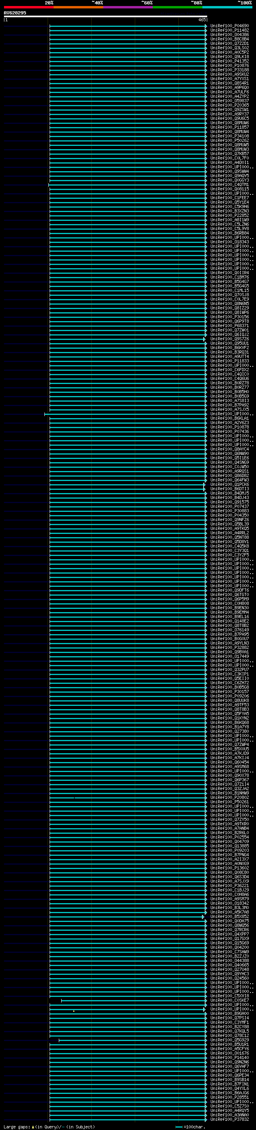The width and height of the screenshot is (256, 1130).
Task: Click hit label UniRef100_C4QTM1
Action: [229, 185]
